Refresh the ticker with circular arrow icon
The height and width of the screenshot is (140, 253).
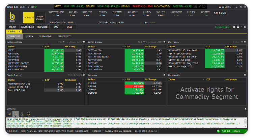[x=204, y=6]
